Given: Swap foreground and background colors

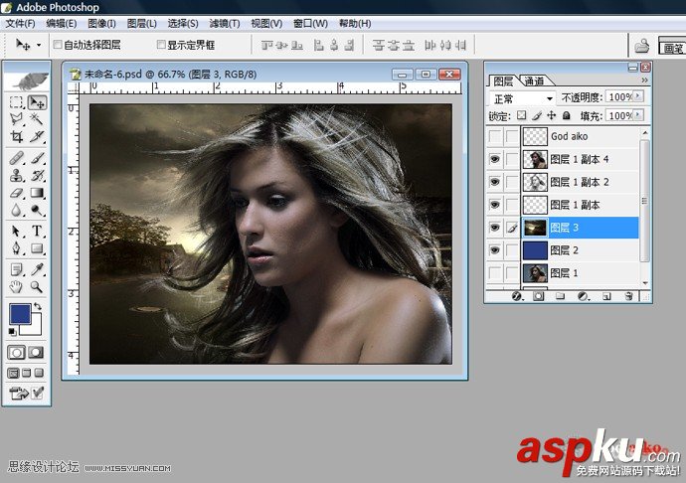Looking at the screenshot, I should click(x=38, y=307).
